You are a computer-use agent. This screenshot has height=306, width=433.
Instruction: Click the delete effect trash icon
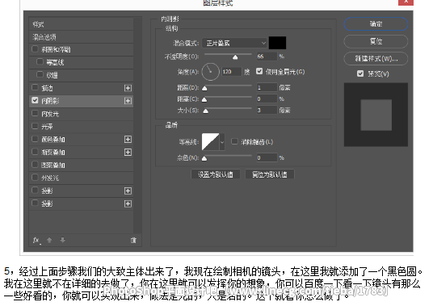(133, 241)
